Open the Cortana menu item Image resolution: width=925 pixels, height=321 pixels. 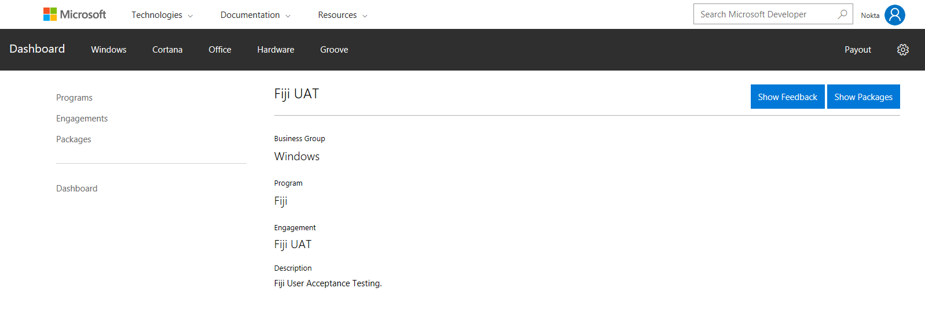[x=167, y=50]
